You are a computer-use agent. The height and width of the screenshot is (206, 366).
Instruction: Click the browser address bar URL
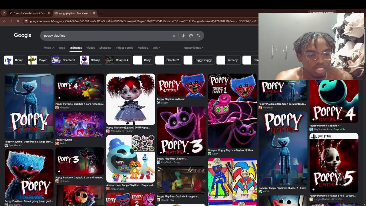[x=144, y=21]
